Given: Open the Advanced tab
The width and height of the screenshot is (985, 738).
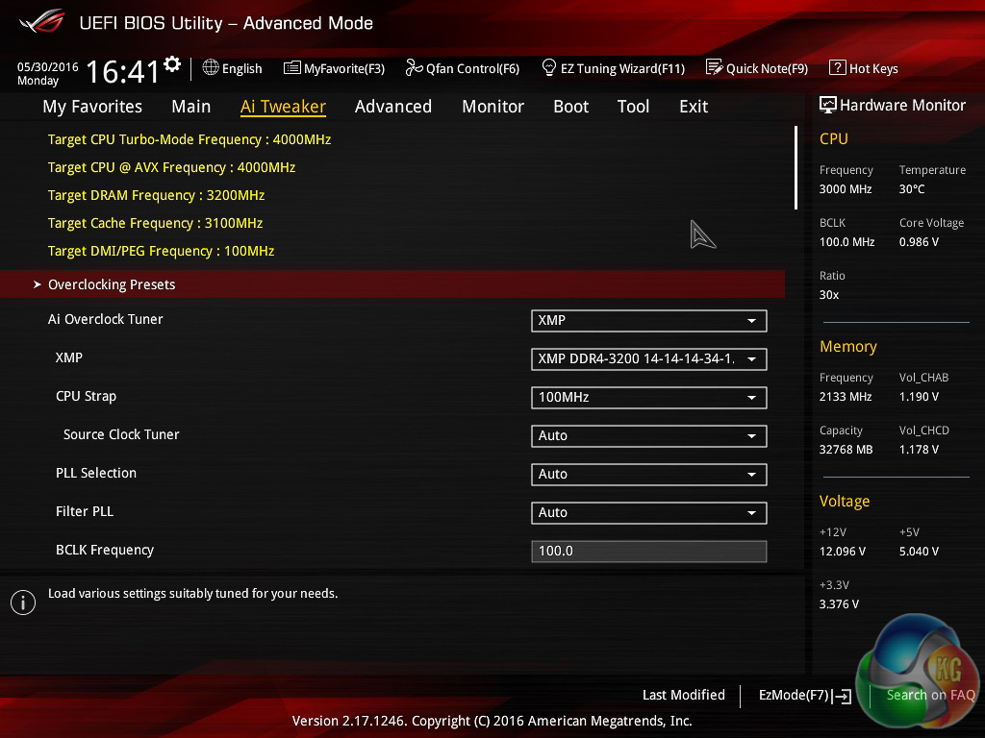Looking at the screenshot, I should click(393, 107).
